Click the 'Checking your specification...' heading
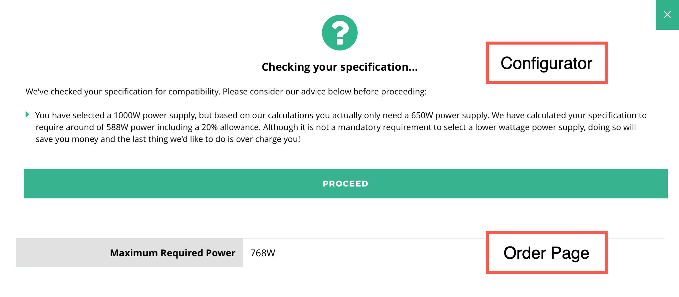 339,67
